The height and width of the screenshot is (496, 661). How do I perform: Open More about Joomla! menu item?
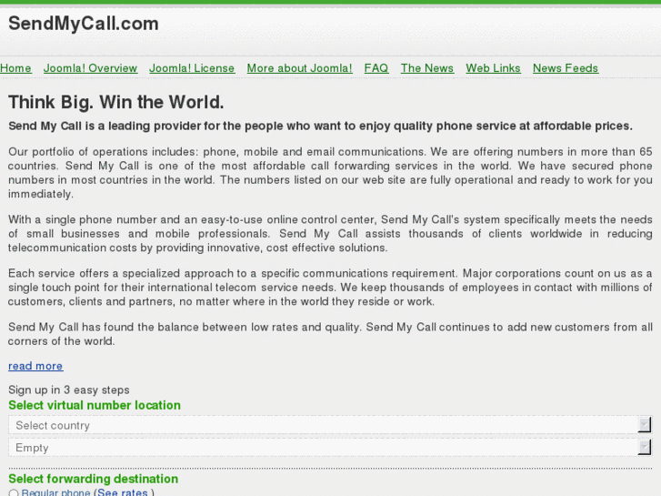(299, 68)
